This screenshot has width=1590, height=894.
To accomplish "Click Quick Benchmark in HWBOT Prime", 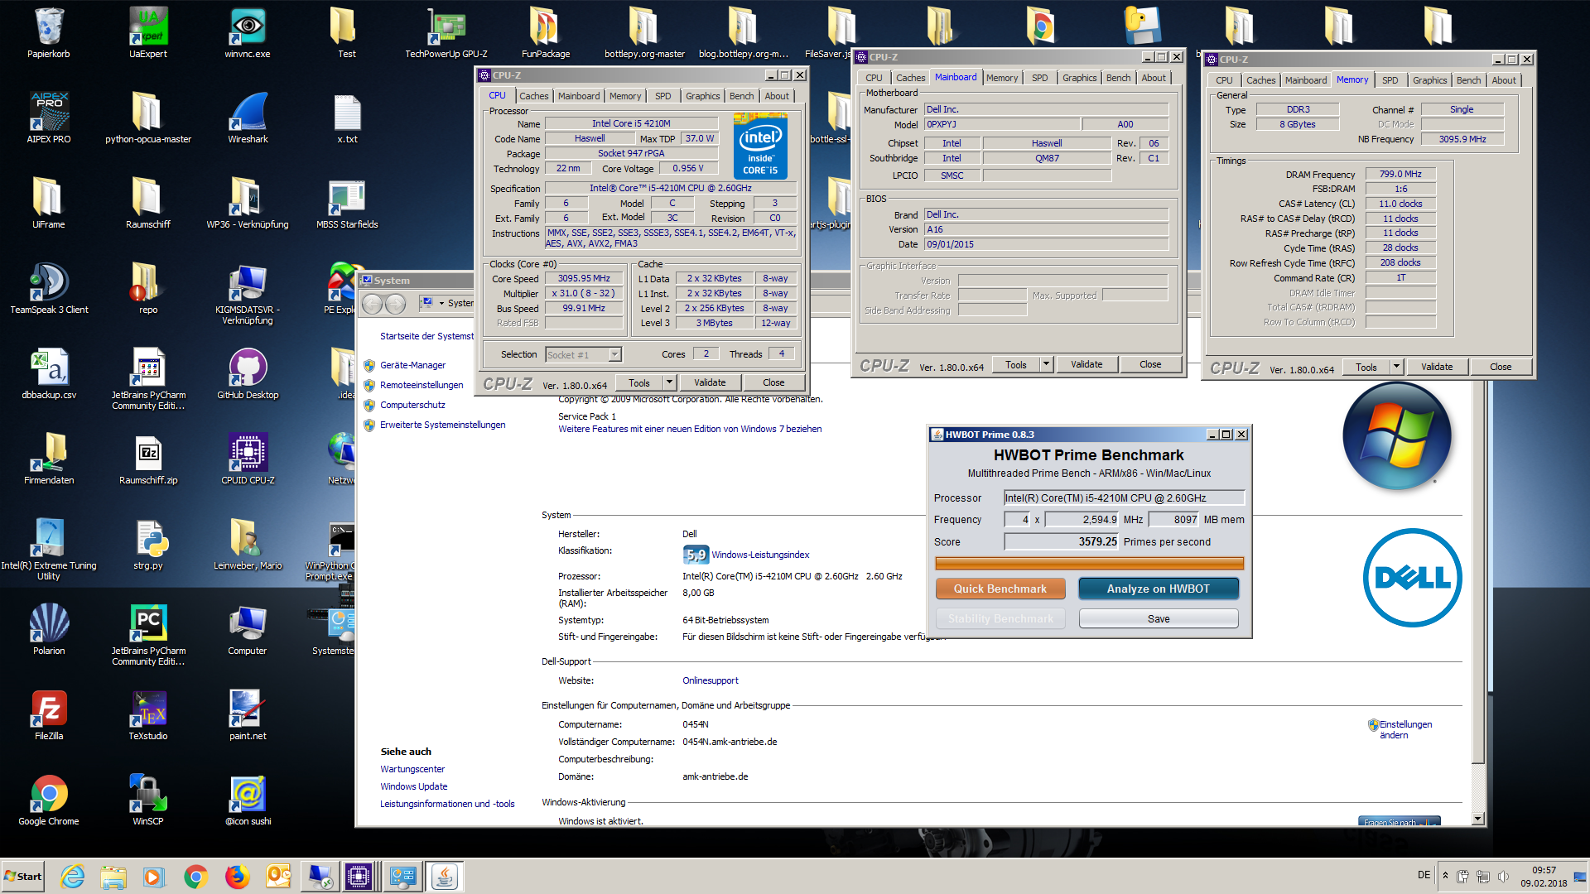I will point(1000,589).
